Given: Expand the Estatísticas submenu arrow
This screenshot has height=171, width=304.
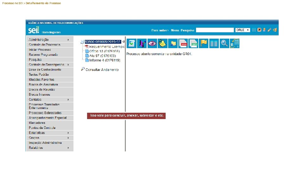Looking at the screenshot, I should tap(68, 133).
